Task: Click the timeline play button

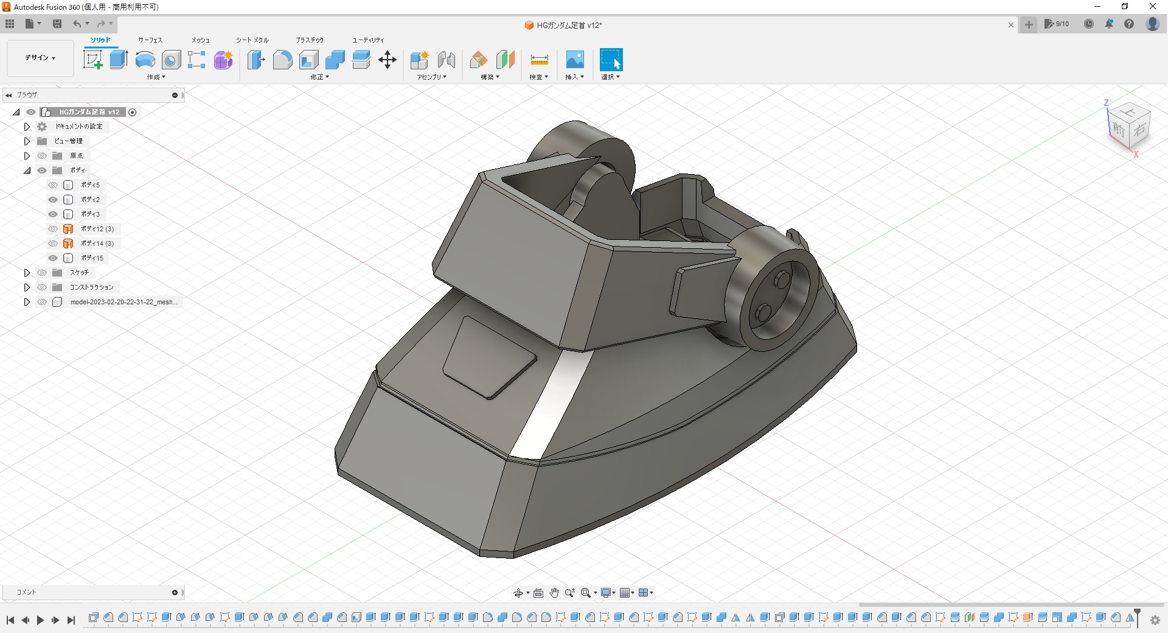Action: pos(40,620)
